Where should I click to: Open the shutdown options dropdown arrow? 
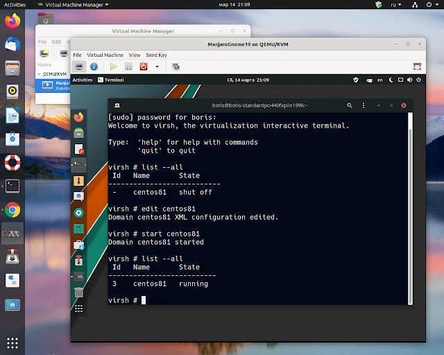pos(157,67)
